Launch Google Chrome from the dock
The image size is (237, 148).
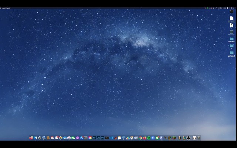[x=140, y=138]
